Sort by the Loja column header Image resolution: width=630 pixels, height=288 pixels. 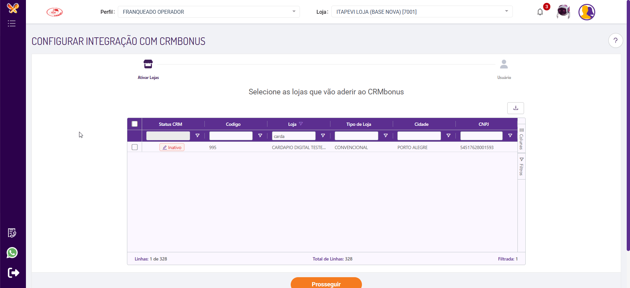click(292, 124)
